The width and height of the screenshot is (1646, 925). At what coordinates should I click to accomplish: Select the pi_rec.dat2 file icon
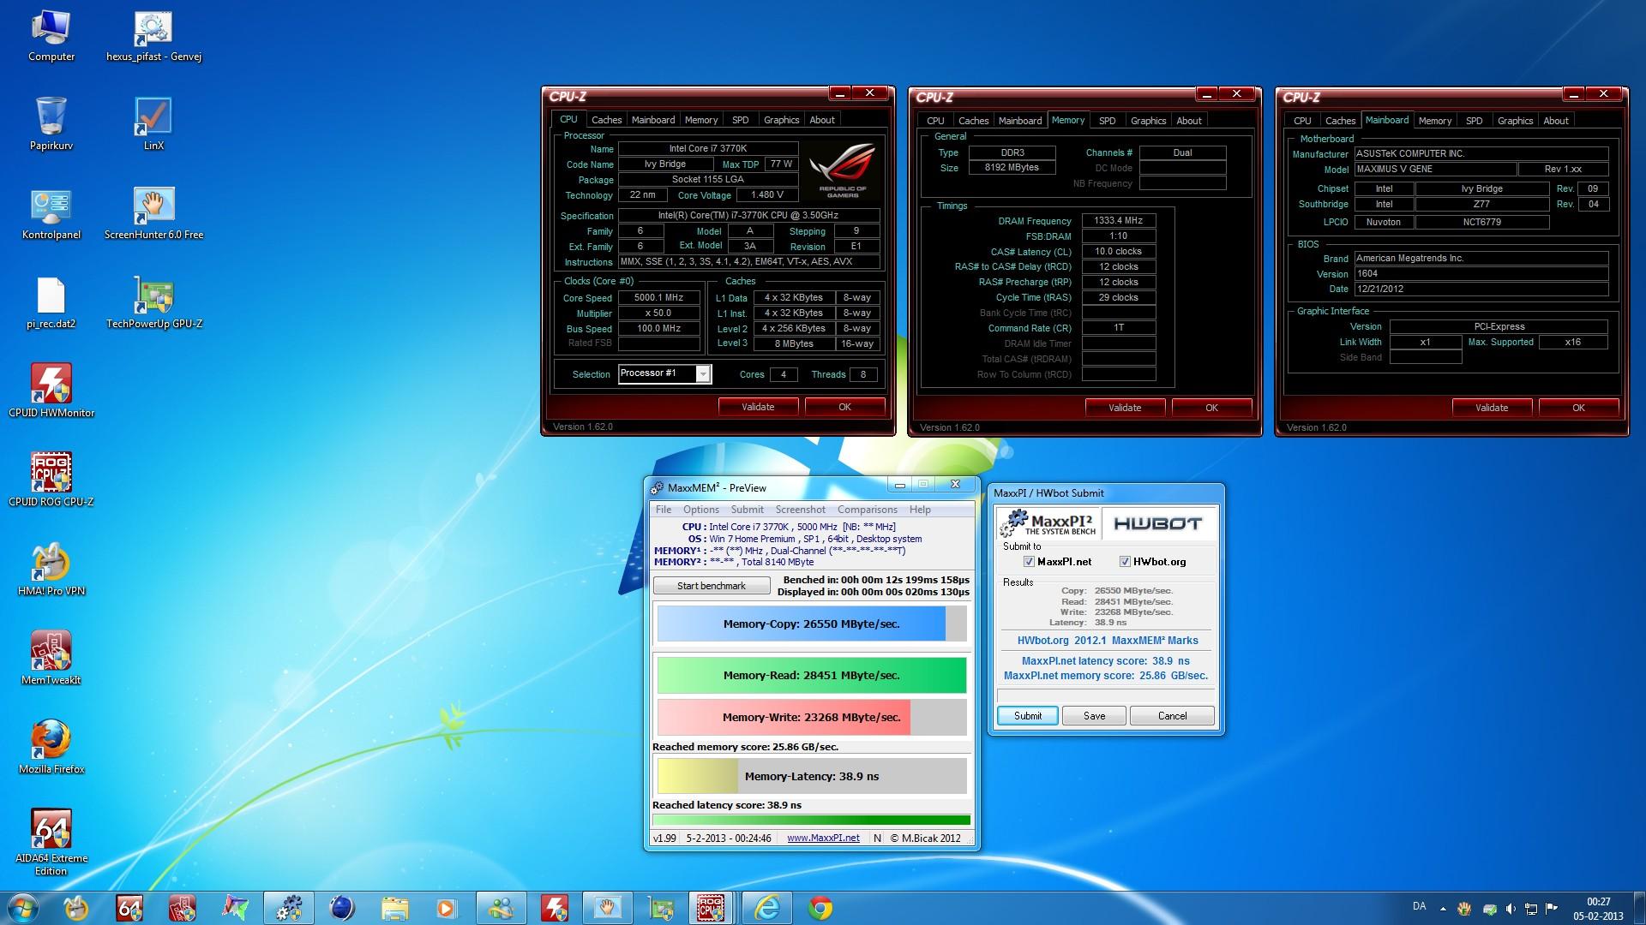tap(51, 303)
